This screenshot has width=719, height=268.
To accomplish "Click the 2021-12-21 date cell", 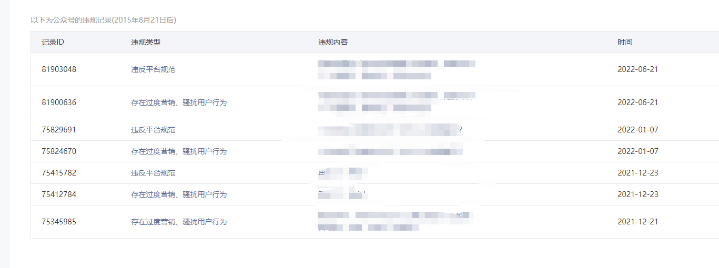I will [637, 222].
